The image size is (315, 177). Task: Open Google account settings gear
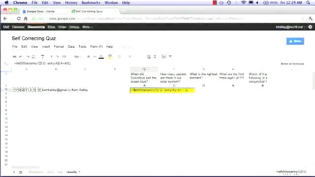pyautogui.click(x=311, y=27)
